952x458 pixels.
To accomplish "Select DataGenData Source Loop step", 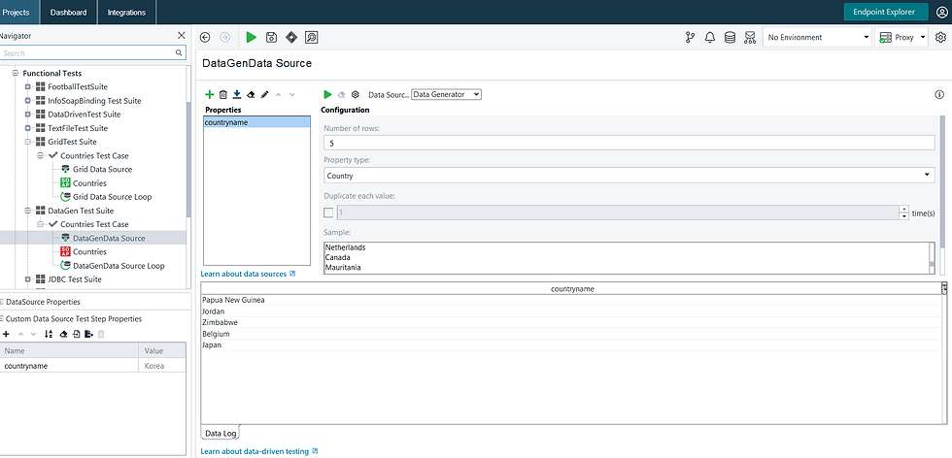I will (x=119, y=266).
